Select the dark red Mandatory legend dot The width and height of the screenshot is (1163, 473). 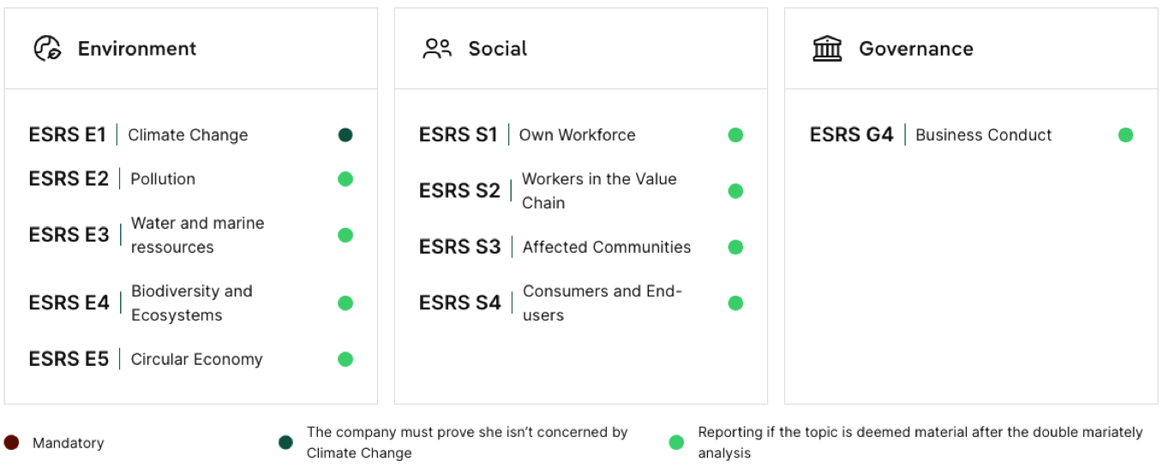click(x=11, y=443)
